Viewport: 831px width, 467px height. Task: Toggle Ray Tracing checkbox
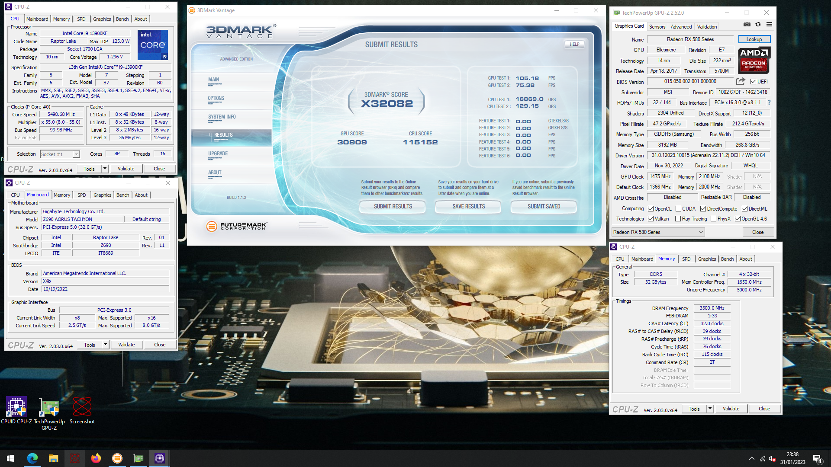tap(678, 219)
